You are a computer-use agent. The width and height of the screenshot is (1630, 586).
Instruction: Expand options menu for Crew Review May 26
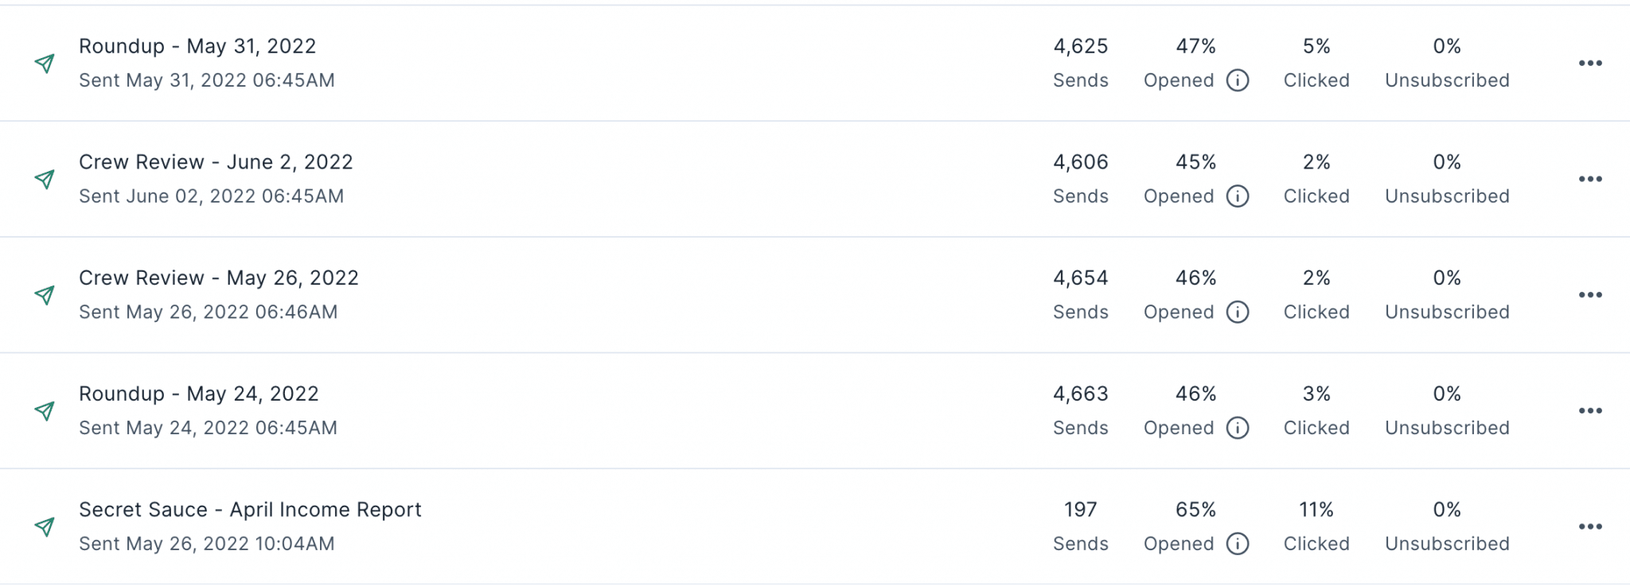point(1590,295)
